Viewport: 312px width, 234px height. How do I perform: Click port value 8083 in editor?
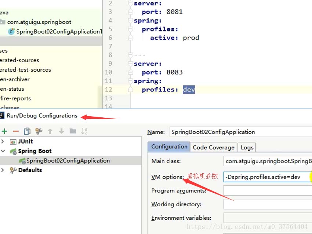[x=174, y=72]
